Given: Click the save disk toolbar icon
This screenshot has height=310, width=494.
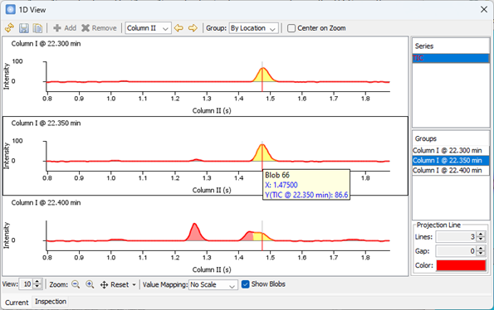Looking at the screenshot, I should [x=24, y=28].
